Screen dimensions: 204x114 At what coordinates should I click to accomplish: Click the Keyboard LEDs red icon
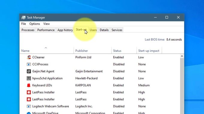[x=29, y=85]
